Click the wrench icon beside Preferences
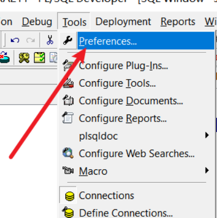The width and height of the screenshot is (217, 218). (68, 40)
